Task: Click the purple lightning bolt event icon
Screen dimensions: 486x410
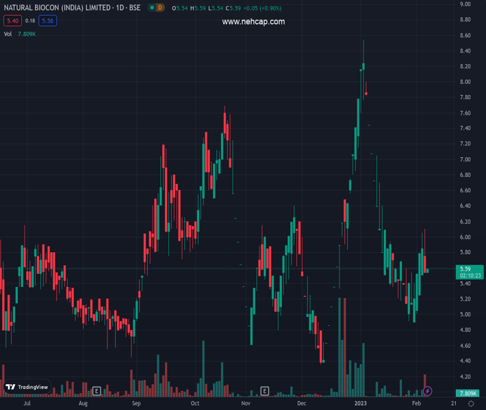Action: pos(428,391)
